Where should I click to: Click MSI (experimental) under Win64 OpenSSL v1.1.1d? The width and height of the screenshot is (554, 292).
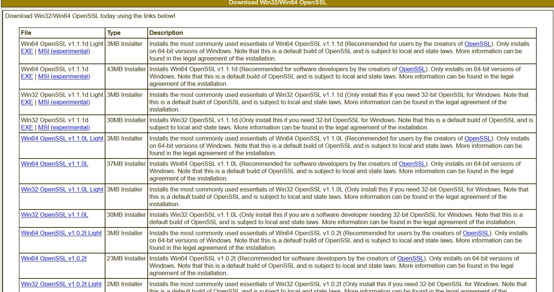pyautogui.click(x=64, y=77)
